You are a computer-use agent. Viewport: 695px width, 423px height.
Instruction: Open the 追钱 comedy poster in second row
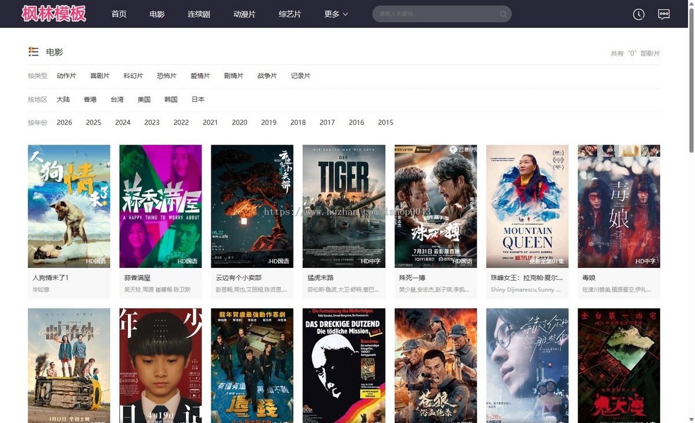point(252,366)
